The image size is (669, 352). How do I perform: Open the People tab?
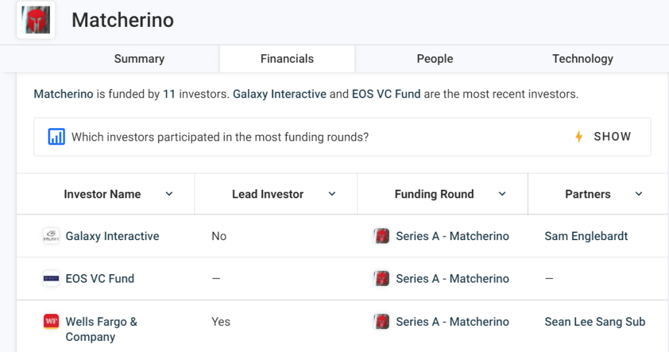[435, 59]
